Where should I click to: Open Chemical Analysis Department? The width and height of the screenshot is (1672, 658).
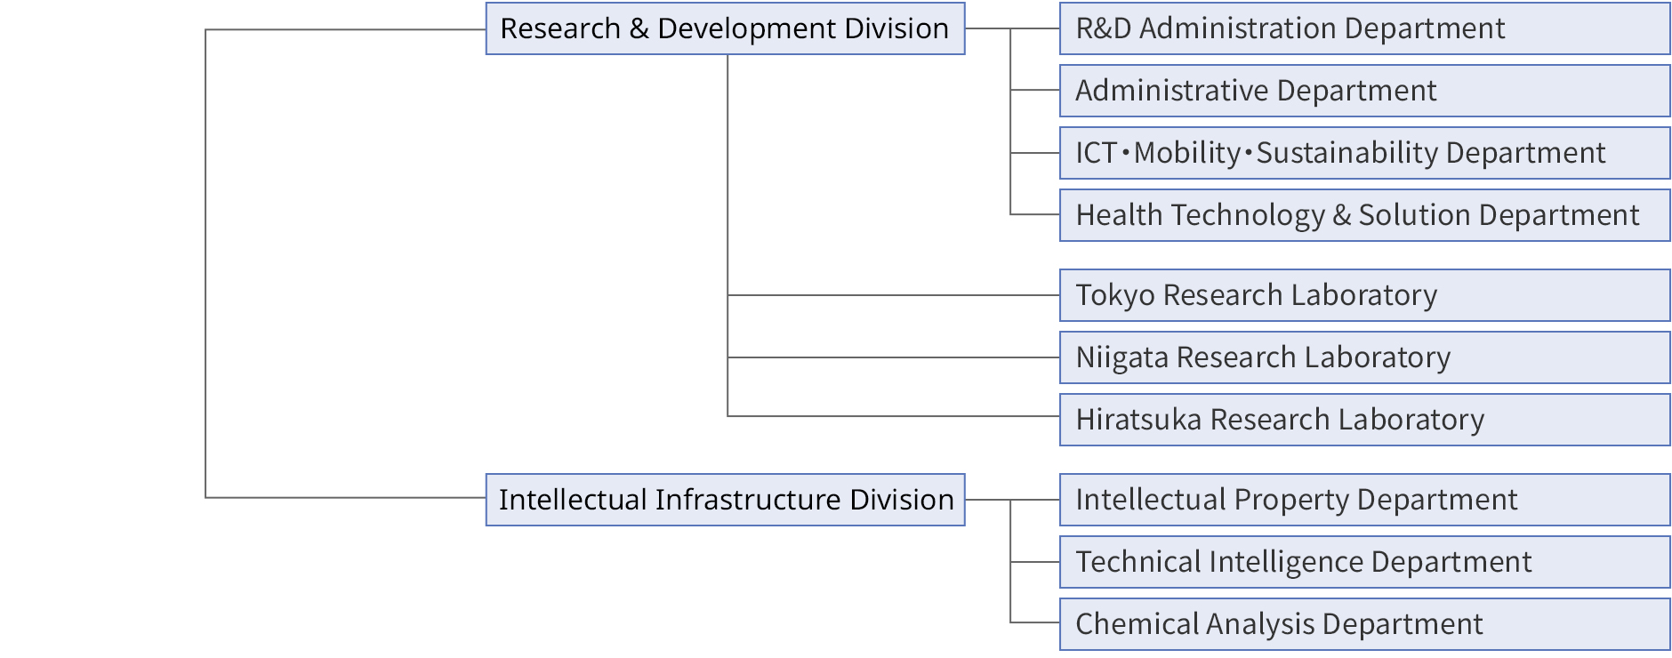click(1364, 624)
